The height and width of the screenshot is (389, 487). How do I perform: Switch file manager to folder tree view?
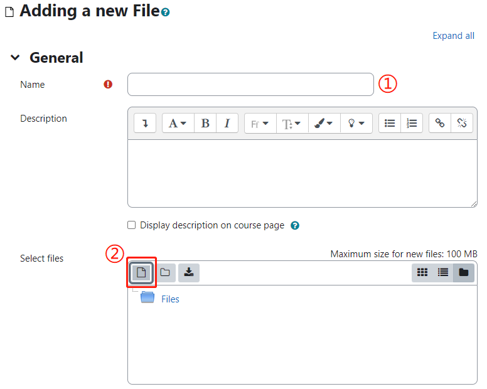click(x=464, y=272)
